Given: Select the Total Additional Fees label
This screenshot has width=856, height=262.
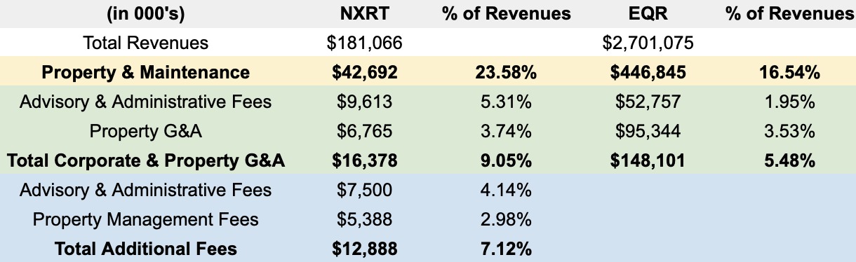Looking at the screenshot, I should point(145,249).
